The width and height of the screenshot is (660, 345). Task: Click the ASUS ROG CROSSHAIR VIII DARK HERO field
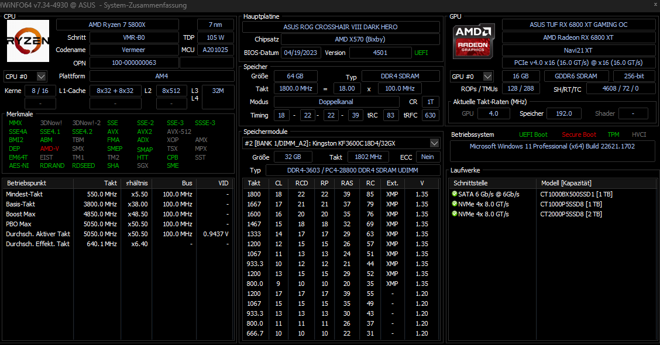[341, 27]
